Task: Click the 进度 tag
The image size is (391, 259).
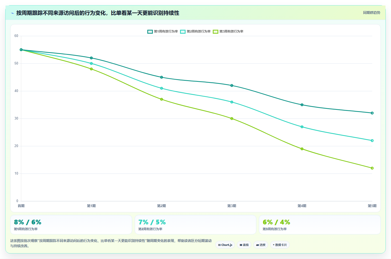Action: pyautogui.click(x=260, y=245)
